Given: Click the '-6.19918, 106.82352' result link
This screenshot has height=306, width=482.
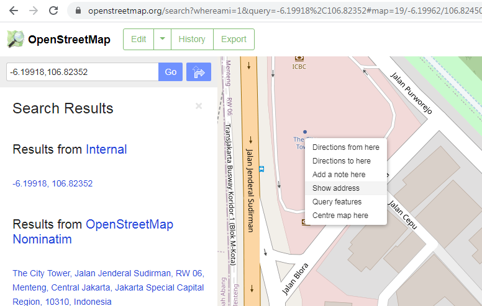Looking at the screenshot, I should coord(53,183).
